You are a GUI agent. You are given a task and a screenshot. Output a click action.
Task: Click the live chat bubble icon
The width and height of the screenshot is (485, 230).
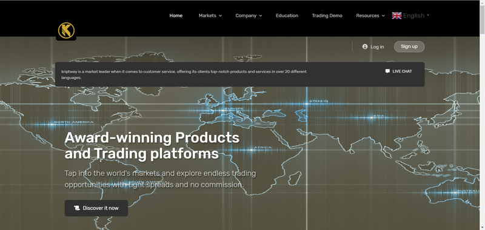tap(387, 71)
